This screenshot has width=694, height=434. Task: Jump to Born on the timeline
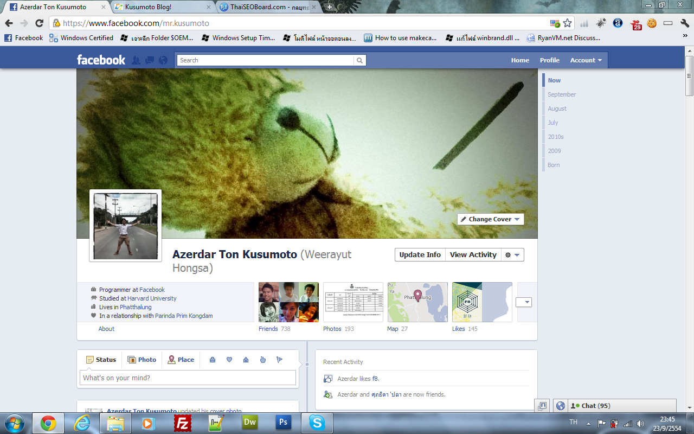[554, 165]
